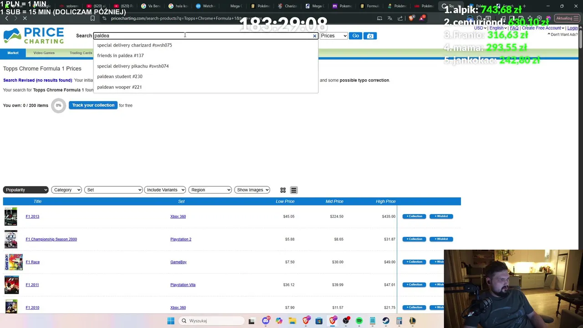Image resolution: width=583 pixels, height=328 pixels.
Task: Select the Video Games tab
Action: pos(44,53)
